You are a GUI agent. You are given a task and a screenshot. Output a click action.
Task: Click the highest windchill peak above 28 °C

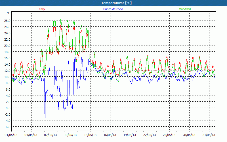(x=61, y=17)
